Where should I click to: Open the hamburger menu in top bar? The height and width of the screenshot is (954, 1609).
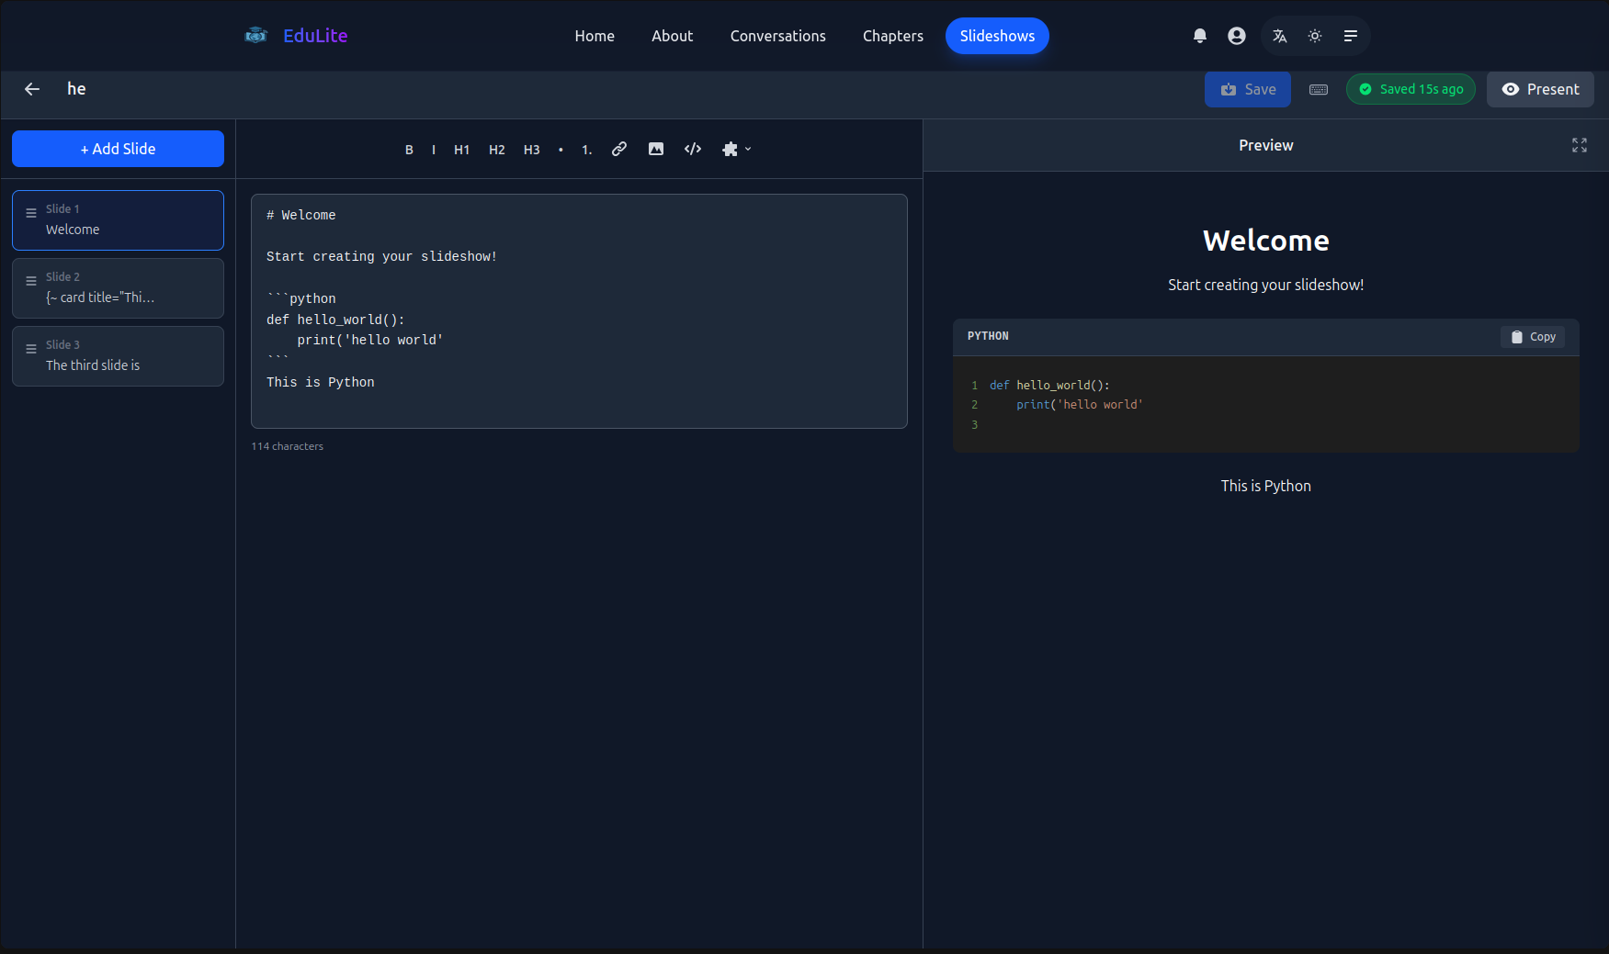[x=1351, y=36]
